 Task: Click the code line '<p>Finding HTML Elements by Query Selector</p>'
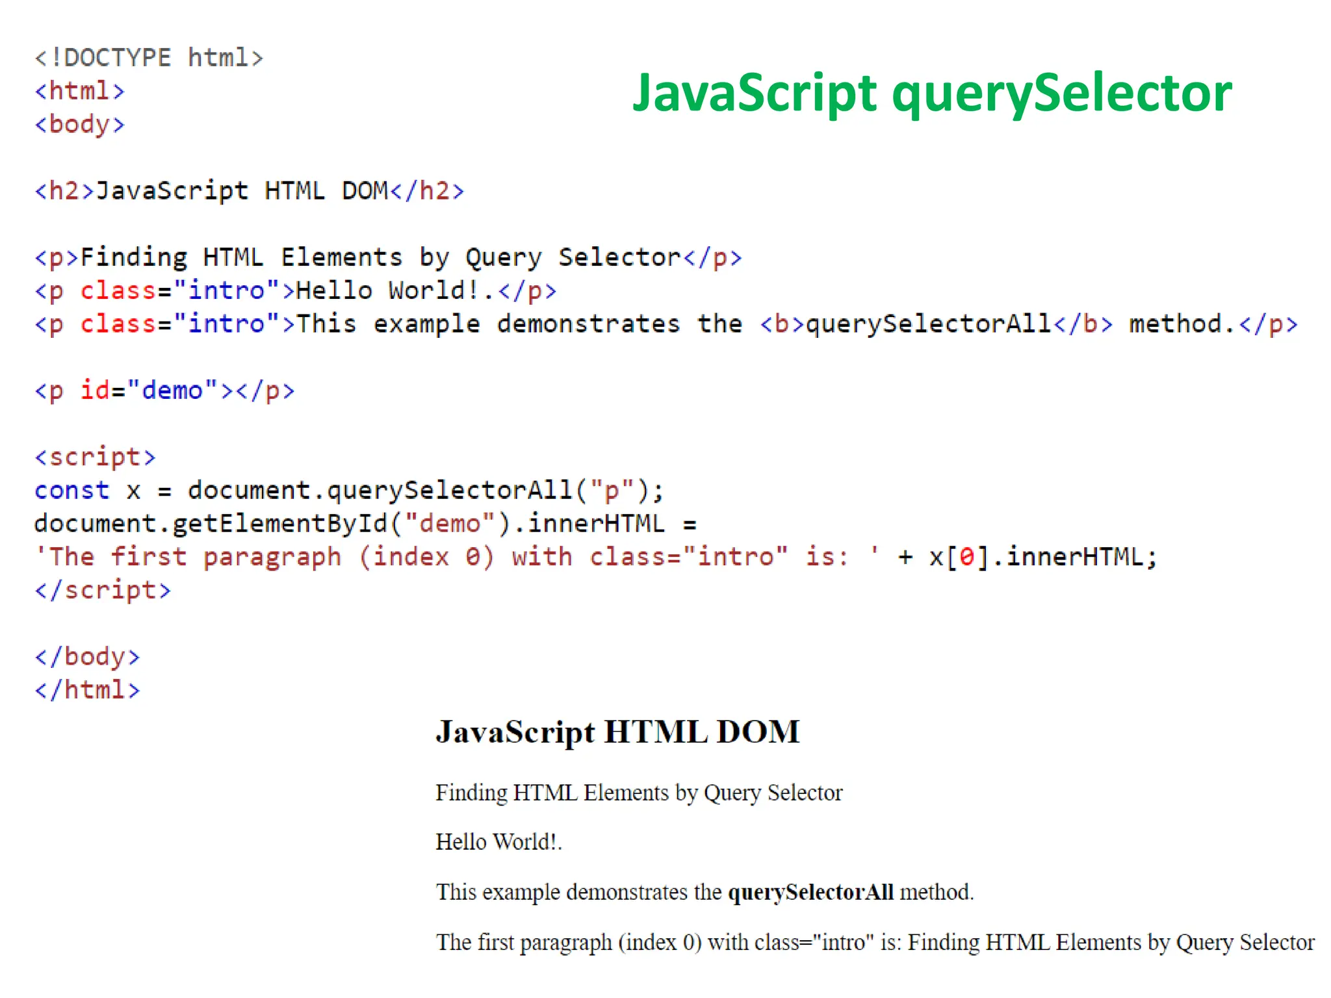tap(388, 258)
